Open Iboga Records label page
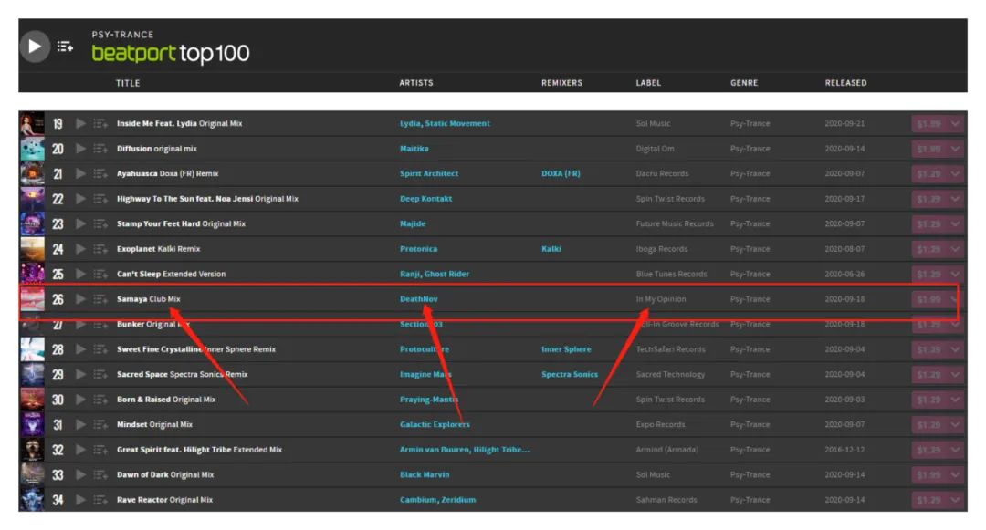The image size is (986, 530). pos(662,249)
